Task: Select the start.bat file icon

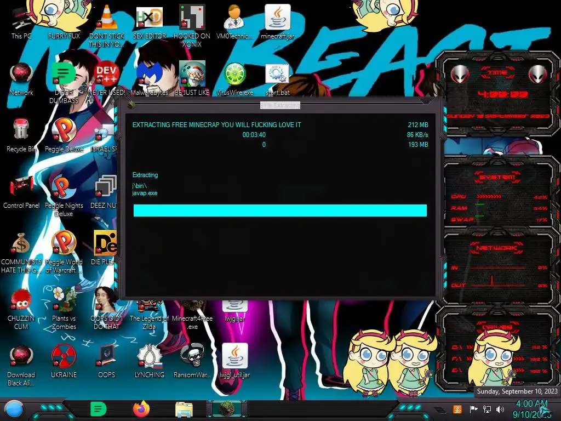Action: pos(277,79)
